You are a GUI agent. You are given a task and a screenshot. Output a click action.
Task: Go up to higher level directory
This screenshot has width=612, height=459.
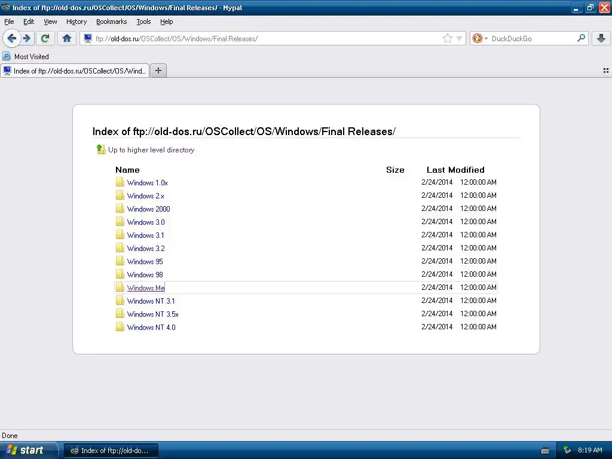click(151, 150)
